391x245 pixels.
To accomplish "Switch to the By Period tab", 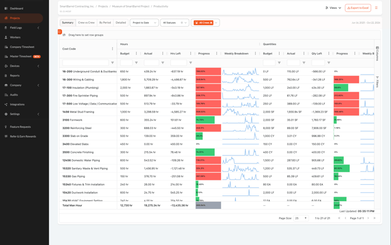I will (x=105, y=23).
